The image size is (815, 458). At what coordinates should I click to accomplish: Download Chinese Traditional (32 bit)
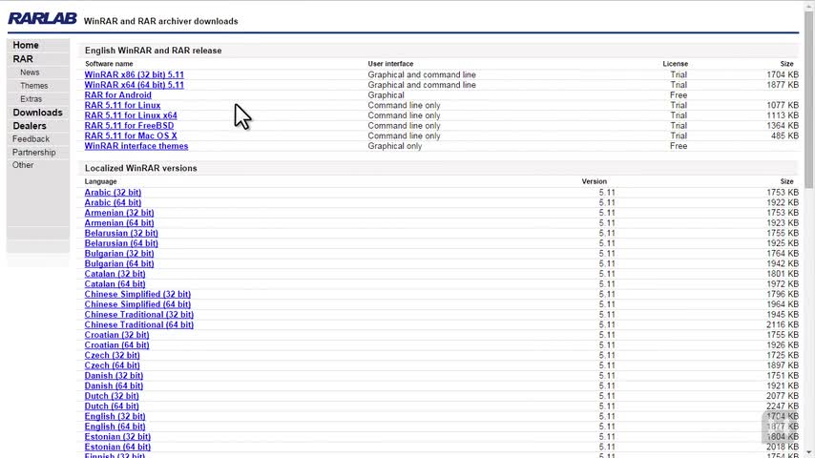138,315
